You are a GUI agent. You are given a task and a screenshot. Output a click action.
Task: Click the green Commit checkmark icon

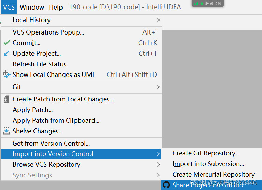[x=7, y=43]
